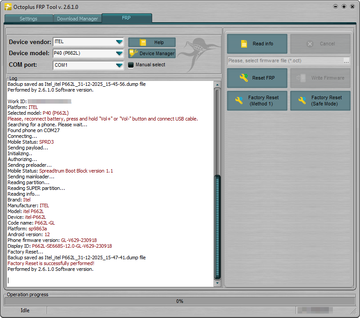Click the COM1 port field text
Screen dimensions: 360x318
[61, 65]
